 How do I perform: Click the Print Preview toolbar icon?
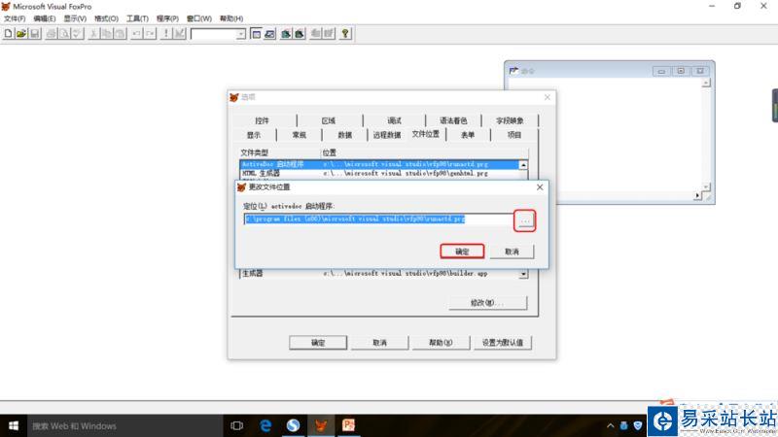(x=64, y=34)
